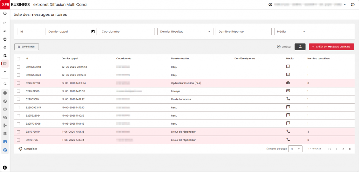Click the upload export icon button
The image size is (359, 172).
tap(300, 47)
